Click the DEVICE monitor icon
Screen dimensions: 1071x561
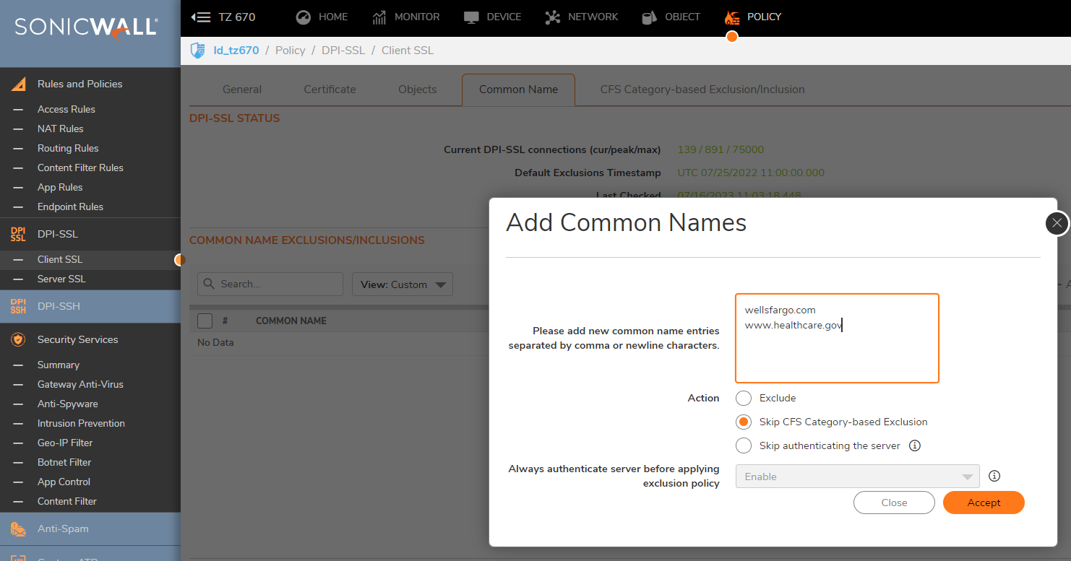(471, 17)
